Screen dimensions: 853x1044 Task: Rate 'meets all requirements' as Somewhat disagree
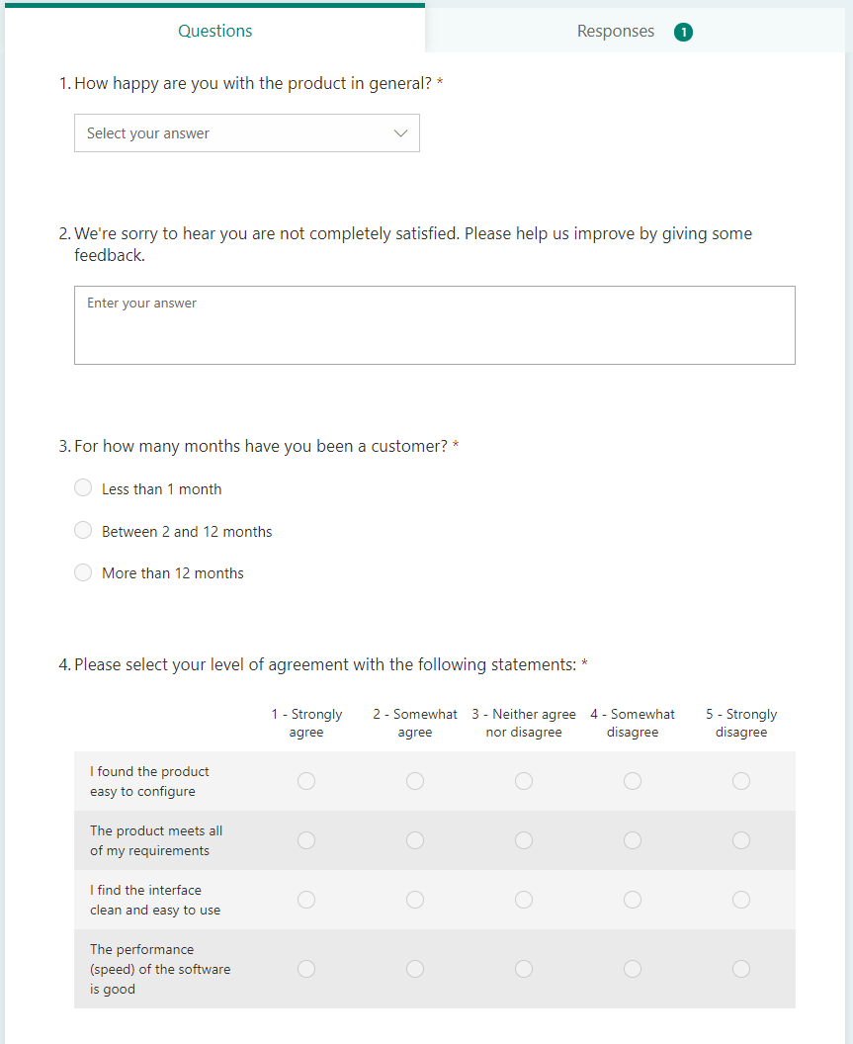[633, 840]
